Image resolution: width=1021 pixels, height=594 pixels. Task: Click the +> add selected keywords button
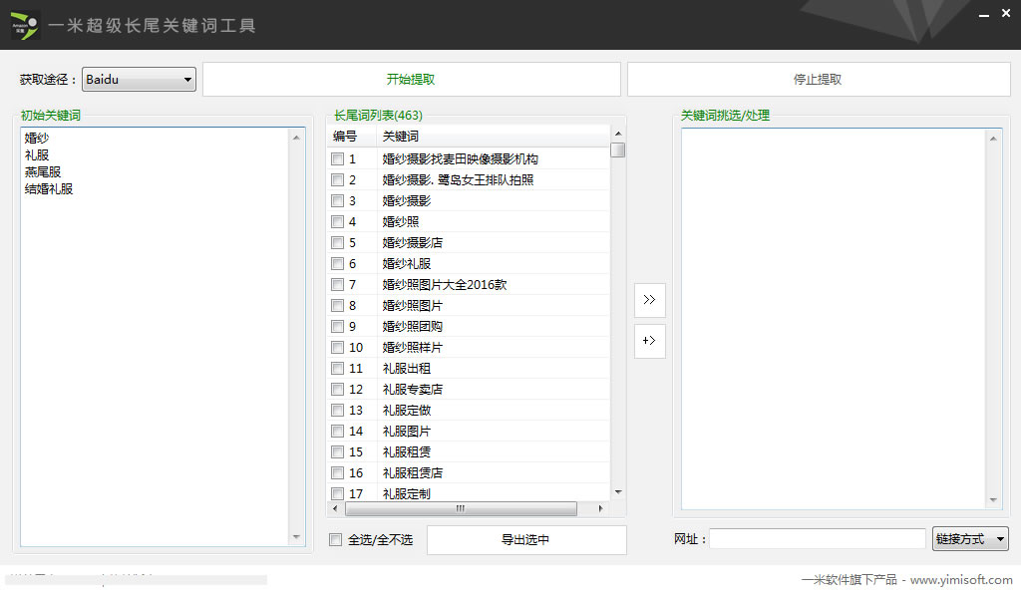[650, 341]
